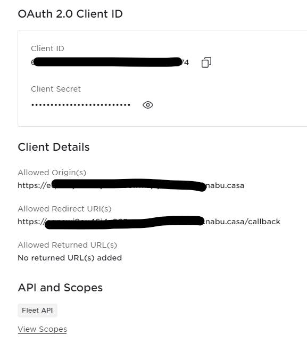Click the Allowed Returned URL(s) label
This screenshot has width=307, height=343.
[x=67, y=245]
